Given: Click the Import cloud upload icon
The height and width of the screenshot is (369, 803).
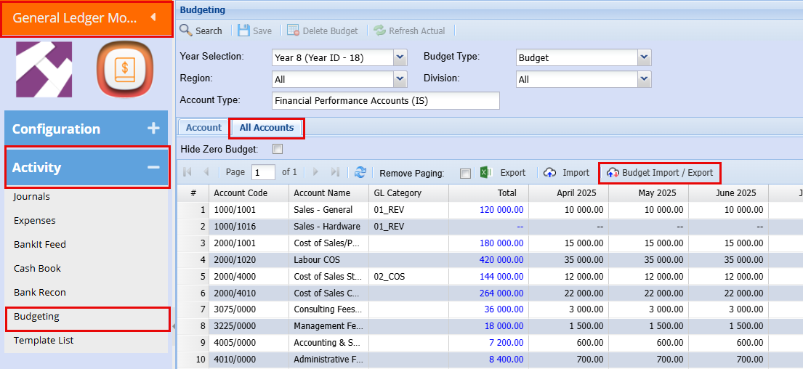Looking at the screenshot, I should coord(551,173).
